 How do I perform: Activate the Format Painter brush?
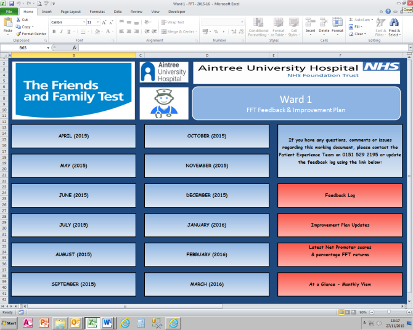tap(18, 34)
